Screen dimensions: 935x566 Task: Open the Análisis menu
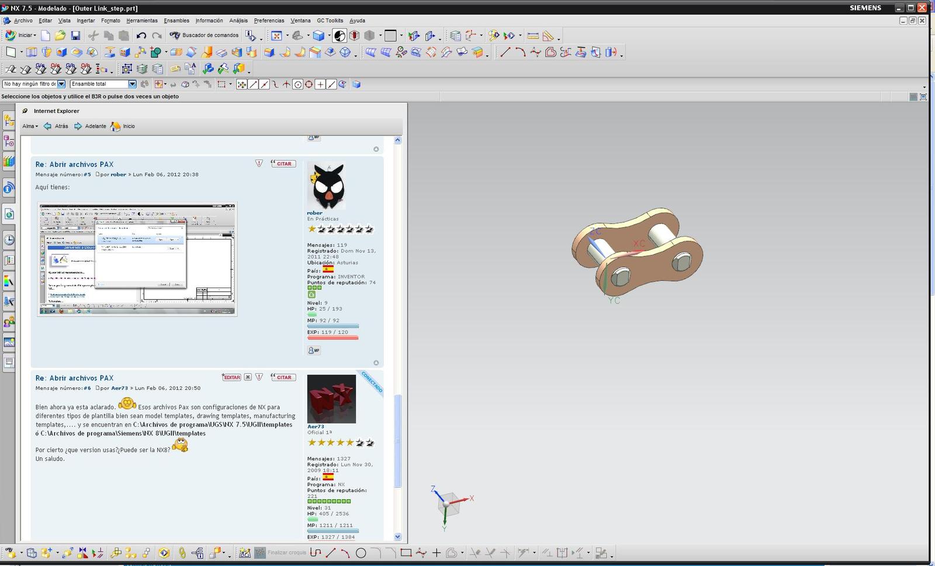click(x=238, y=20)
